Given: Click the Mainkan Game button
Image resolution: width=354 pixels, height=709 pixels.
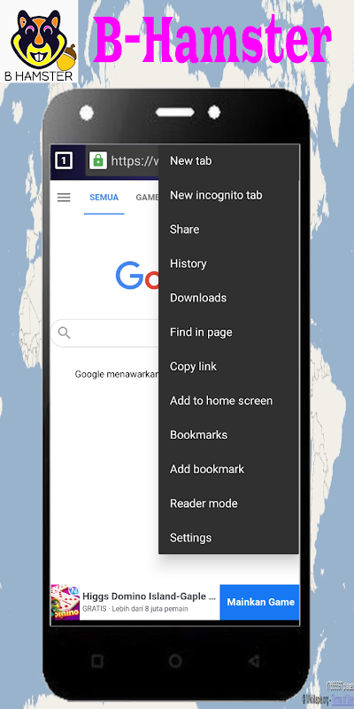Looking at the screenshot, I should pyautogui.click(x=260, y=603).
